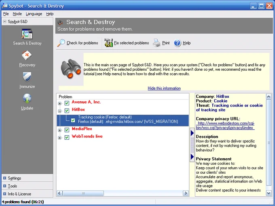Click the 'Privacy Statement' heading in details
The image size is (275, 206).
pyautogui.click(x=214, y=159)
